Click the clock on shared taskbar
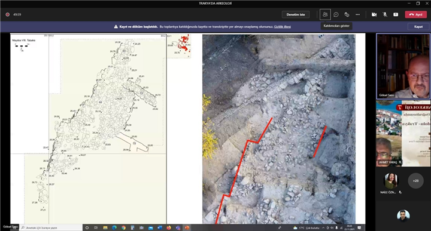Screen dimensions: 431x231 pos(350,227)
